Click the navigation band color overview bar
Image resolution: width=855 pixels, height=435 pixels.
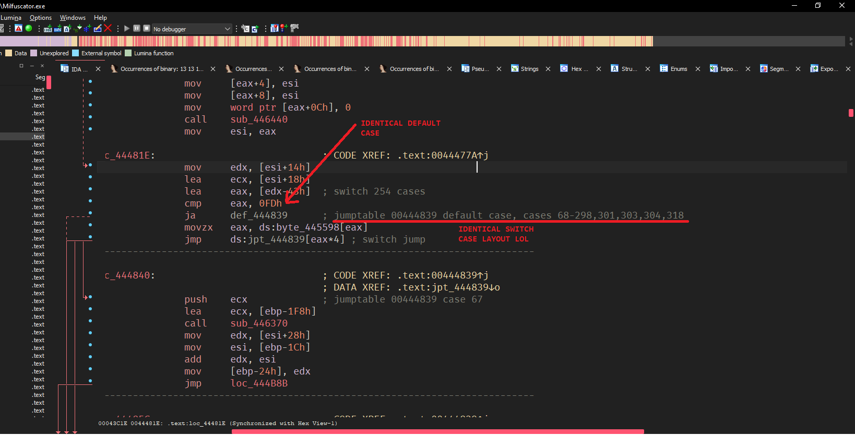(365, 41)
